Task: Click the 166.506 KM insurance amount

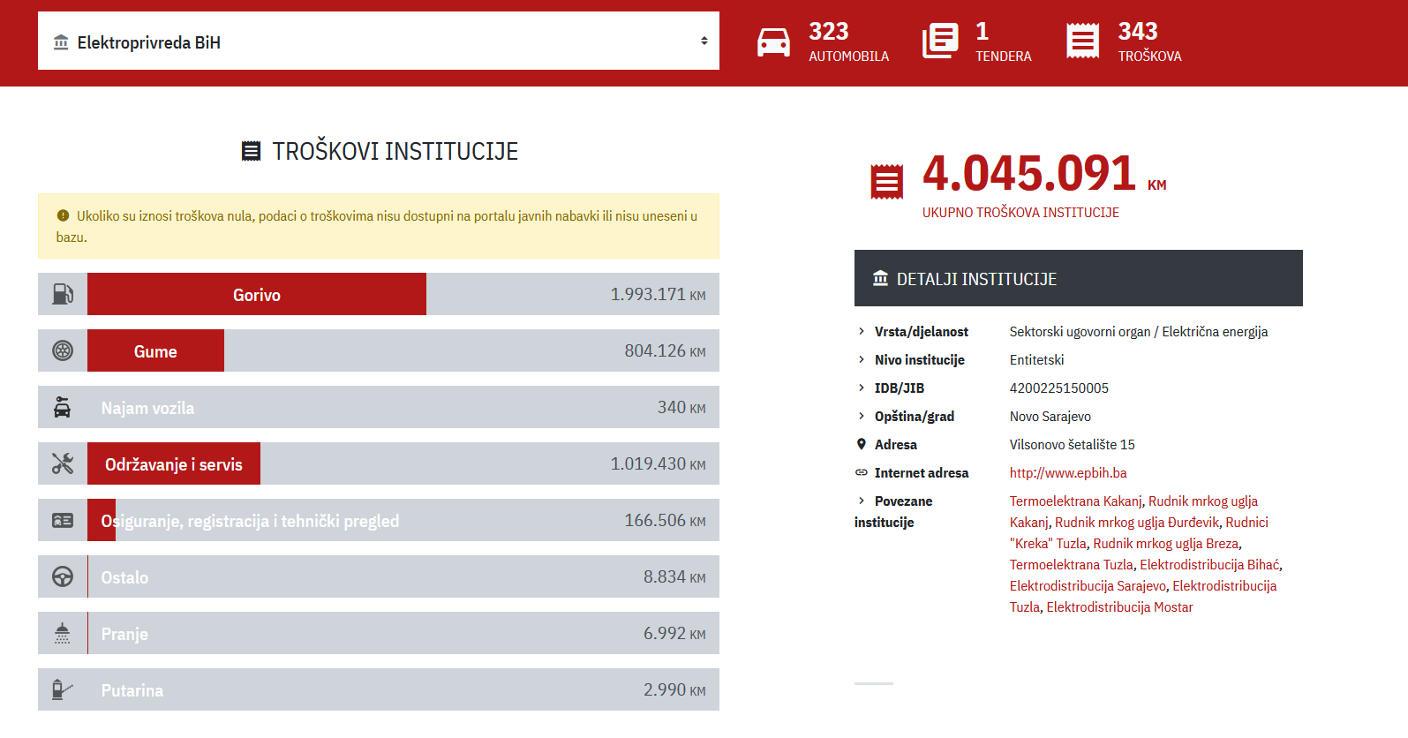Action: [x=665, y=520]
